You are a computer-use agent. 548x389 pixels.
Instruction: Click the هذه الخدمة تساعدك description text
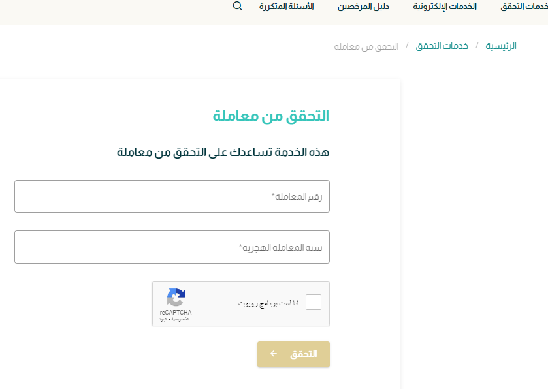(223, 152)
